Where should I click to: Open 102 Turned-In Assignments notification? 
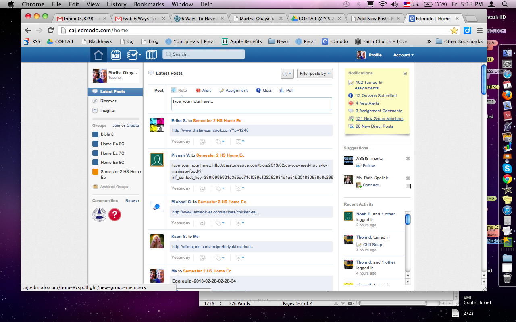pyautogui.click(x=368, y=85)
